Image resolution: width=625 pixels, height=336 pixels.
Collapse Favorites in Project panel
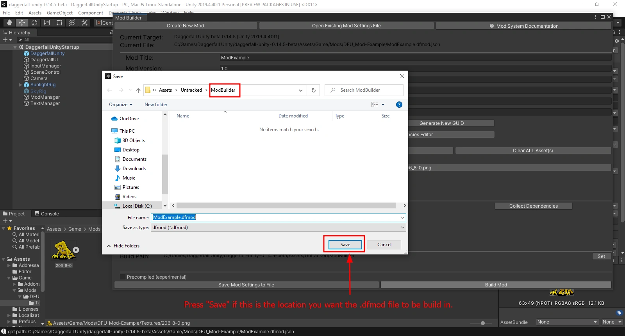pos(4,228)
